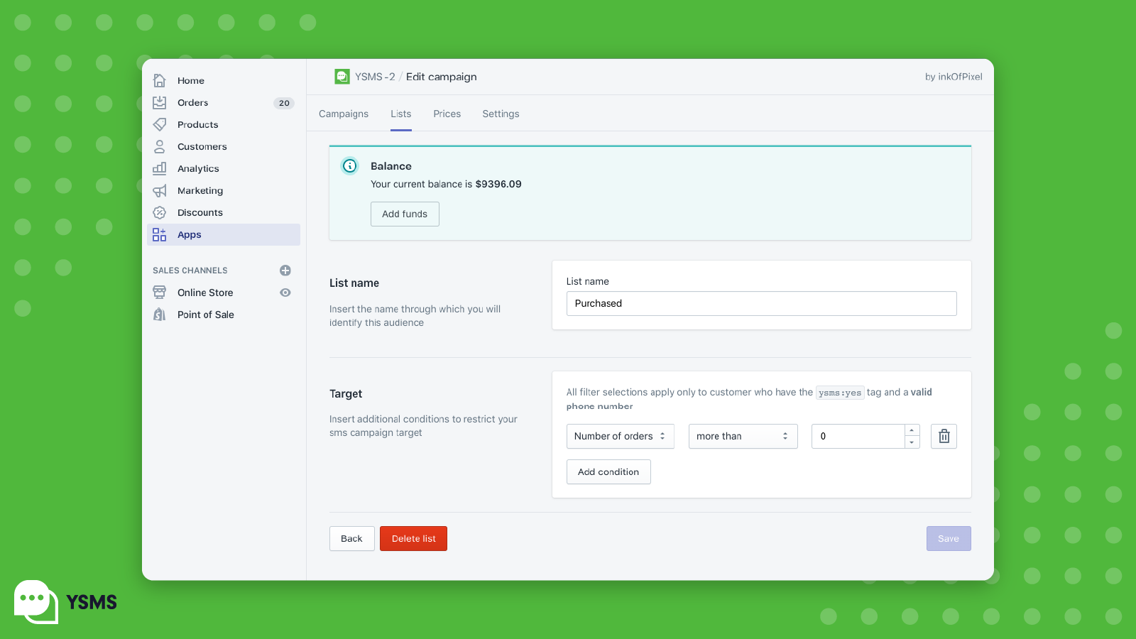Select the Home icon in sidebar
Screen dimensions: 1136x639
159,80
